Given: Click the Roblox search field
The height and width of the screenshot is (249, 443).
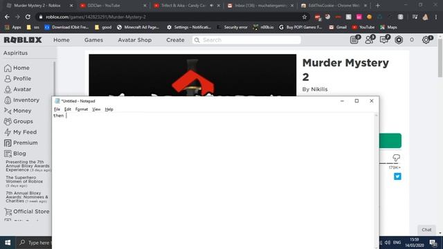Looking at the screenshot, I should (x=246, y=40).
